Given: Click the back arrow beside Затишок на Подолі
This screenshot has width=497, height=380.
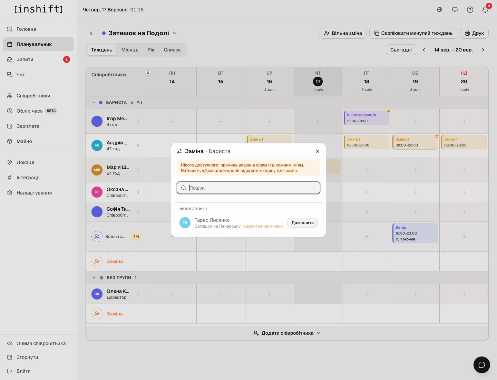Looking at the screenshot, I should [x=91, y=33].
